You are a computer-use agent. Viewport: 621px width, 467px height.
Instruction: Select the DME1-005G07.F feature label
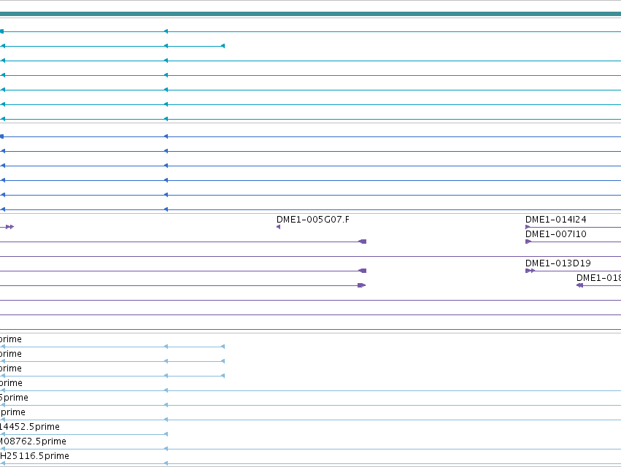pyautogui.click(x=313, y=220)
